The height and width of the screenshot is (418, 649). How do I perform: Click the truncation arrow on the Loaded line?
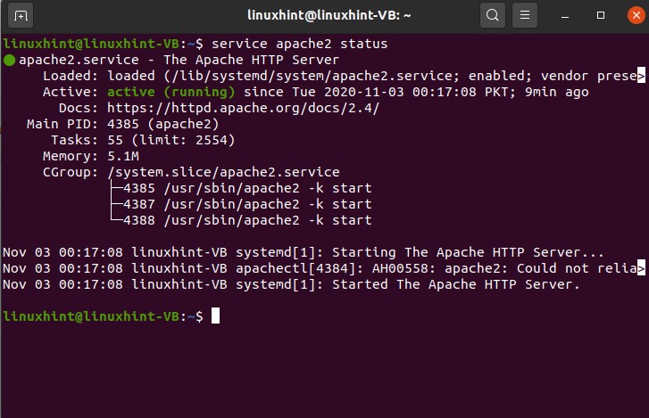click(641, 77)
